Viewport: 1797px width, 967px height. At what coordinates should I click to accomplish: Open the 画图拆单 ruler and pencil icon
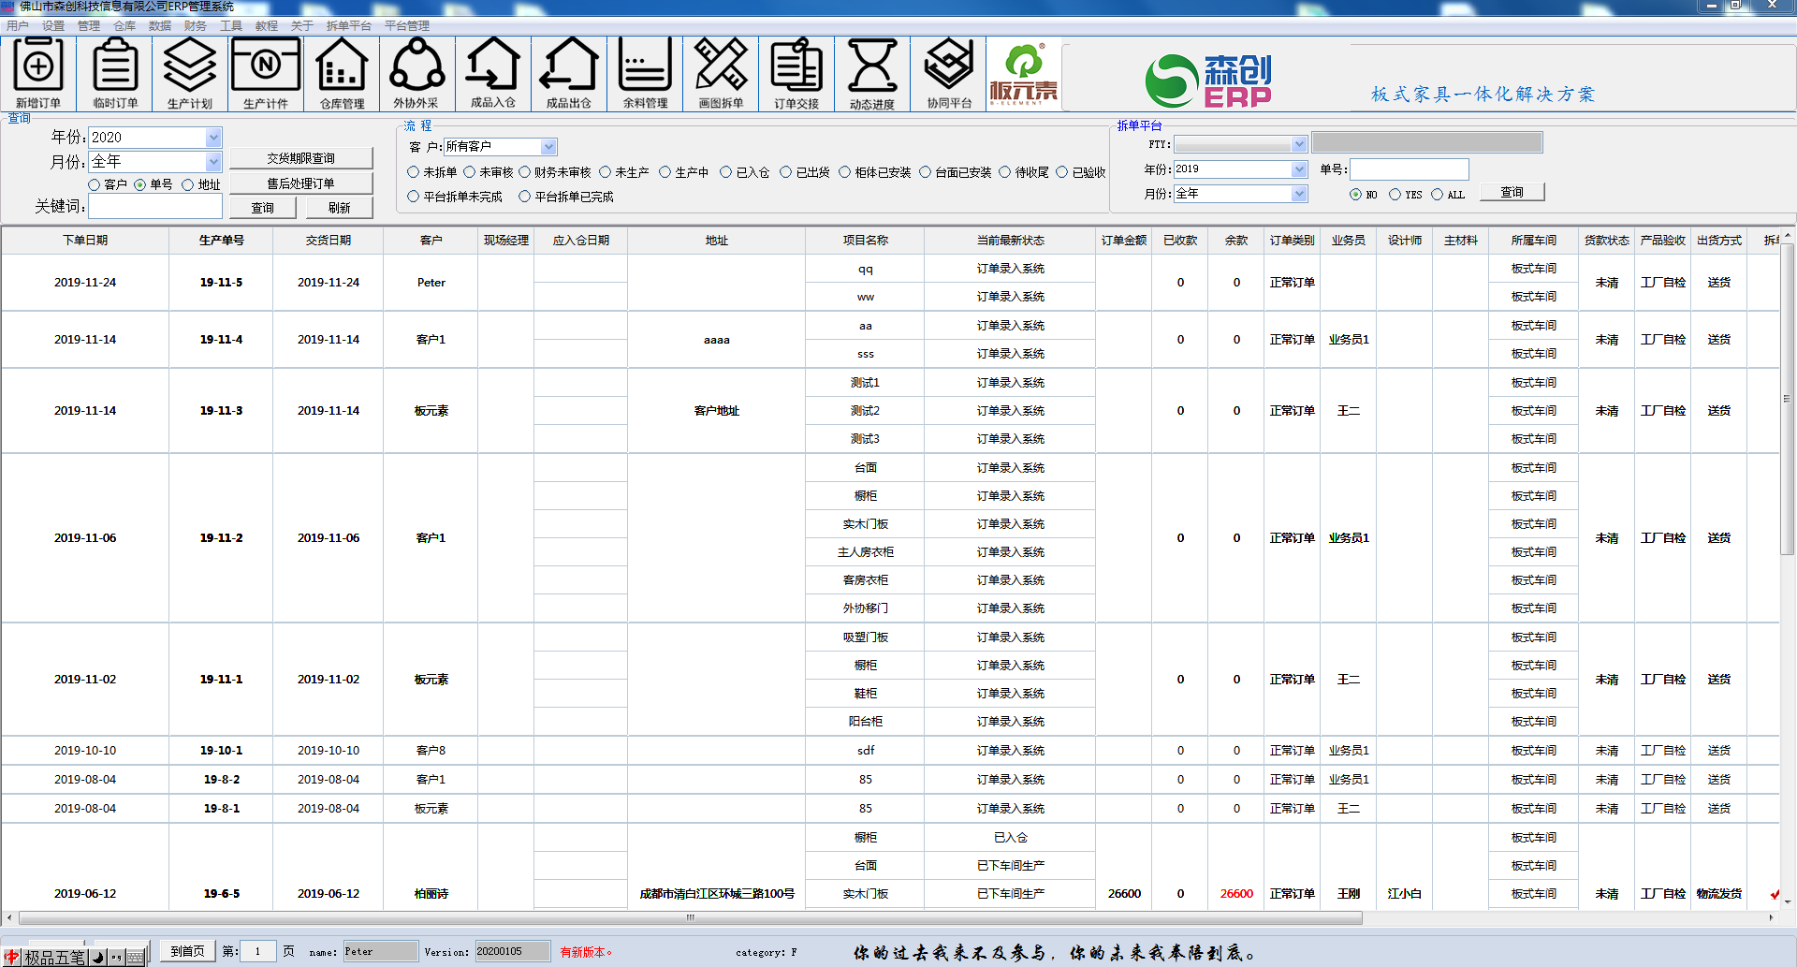[721, 74]
